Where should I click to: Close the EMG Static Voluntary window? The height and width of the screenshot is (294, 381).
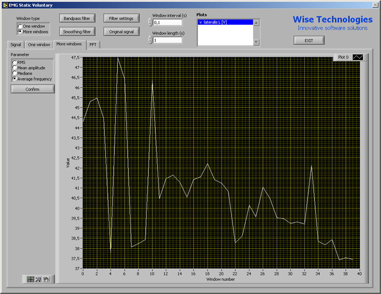click(375, 5)
